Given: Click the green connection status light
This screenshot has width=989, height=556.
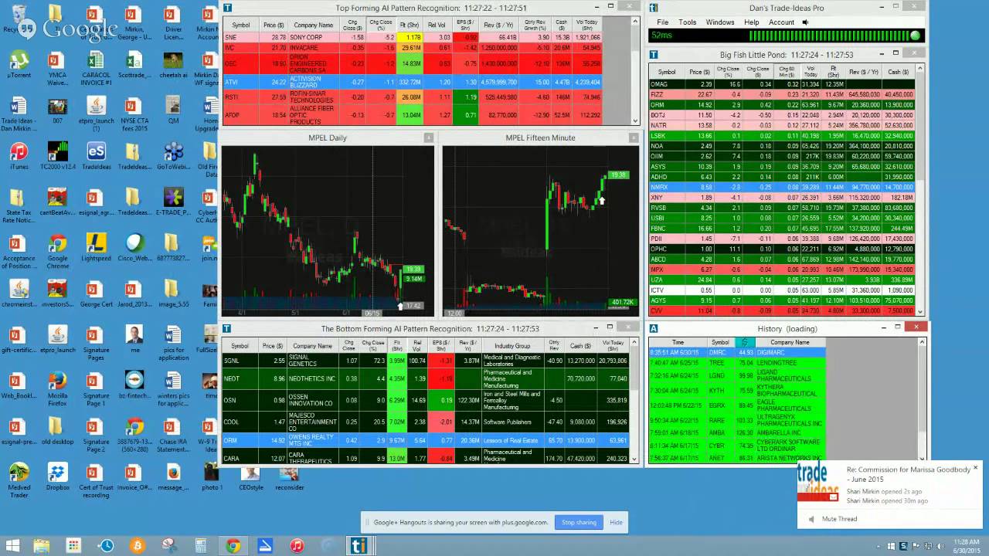Looking at the screenshot, I should (916, 36).
